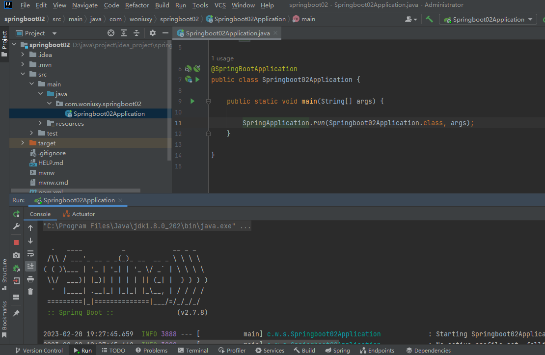
Task: Jump up the stack trace with up arrow
Action: point(30,228)
